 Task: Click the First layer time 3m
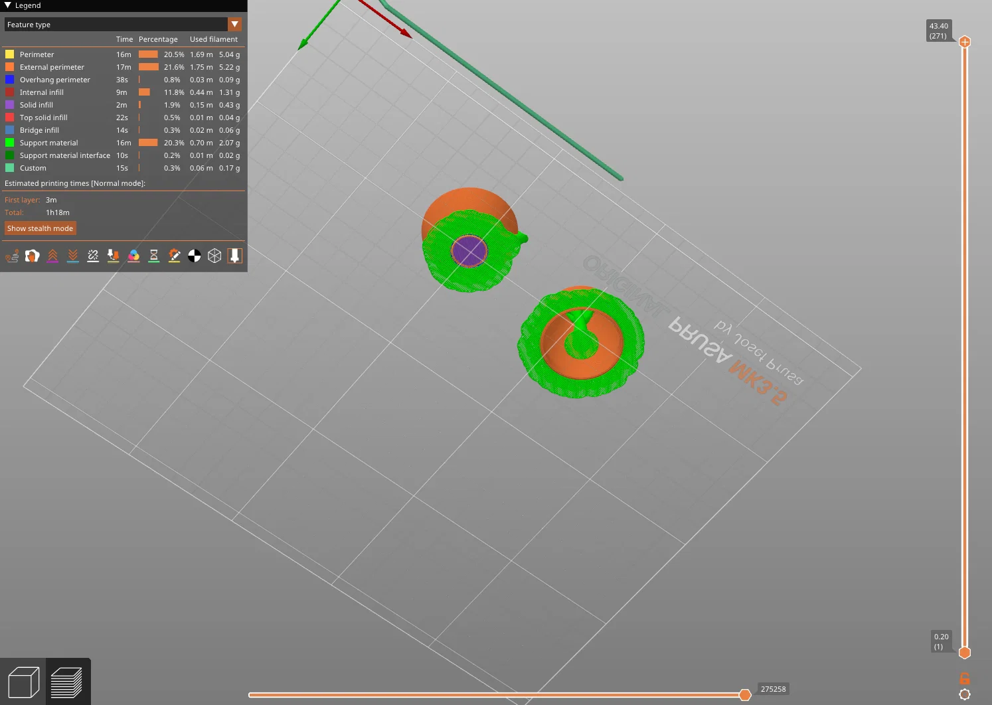[x=51, y=200]
